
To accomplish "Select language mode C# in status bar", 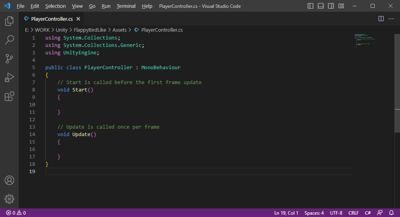I will (x=368, y=213).
